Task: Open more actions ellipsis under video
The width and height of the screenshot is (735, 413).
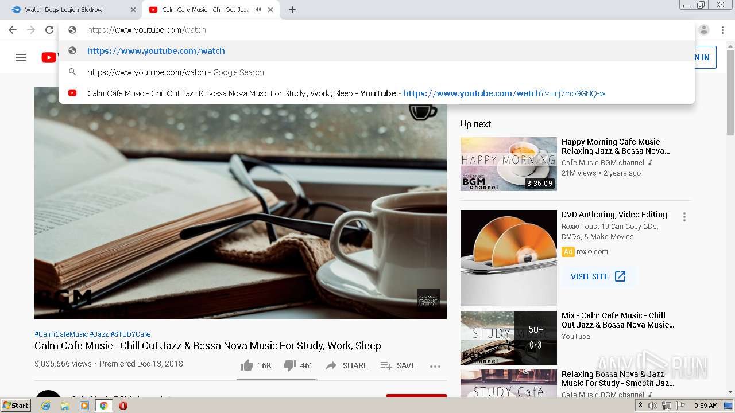Action: 435,366
